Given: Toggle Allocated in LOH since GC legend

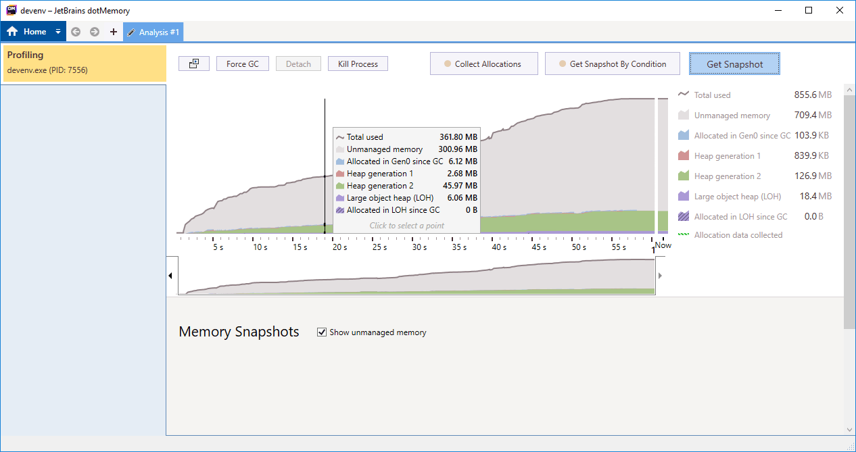Looking at the screenshot, I should coord(740,217).
